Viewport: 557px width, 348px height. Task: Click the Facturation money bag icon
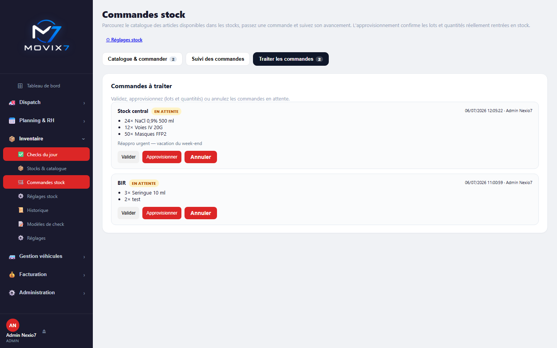pos(12,275)
